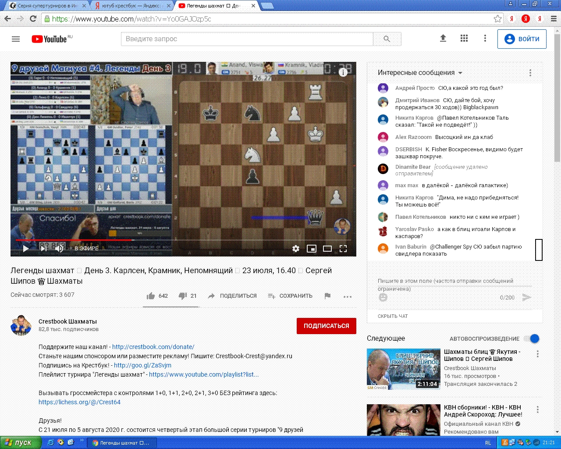The image size is (561, 449).
Task: Click the YouTube search input field
Action: pyautogui.click(x=247, y=39)
